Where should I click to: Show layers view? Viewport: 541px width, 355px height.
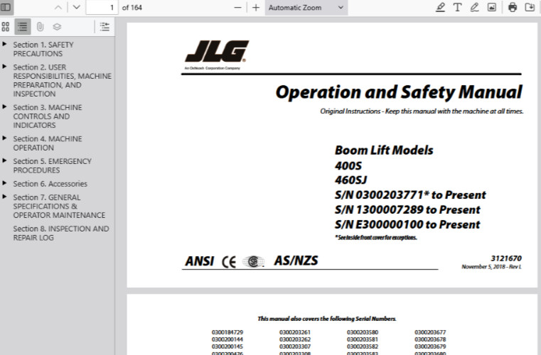(57, 26)
